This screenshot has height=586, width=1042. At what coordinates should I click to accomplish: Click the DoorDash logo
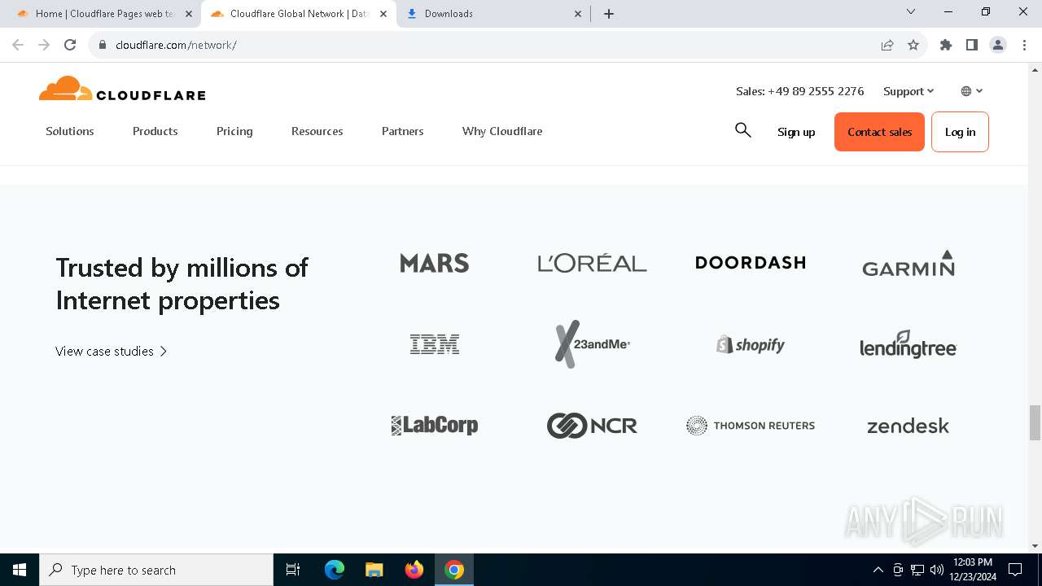click(751, 263)
